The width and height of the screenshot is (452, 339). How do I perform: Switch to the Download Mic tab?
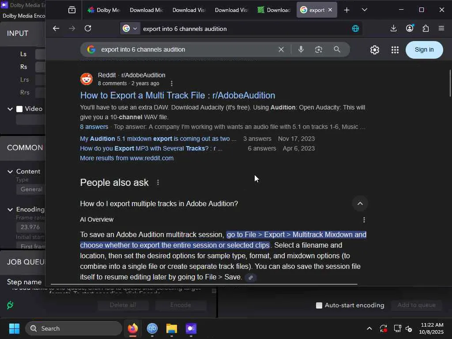pos(147,10)
